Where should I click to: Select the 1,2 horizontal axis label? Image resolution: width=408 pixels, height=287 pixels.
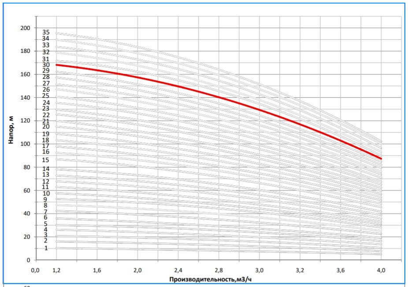click(x=56, y=269)
